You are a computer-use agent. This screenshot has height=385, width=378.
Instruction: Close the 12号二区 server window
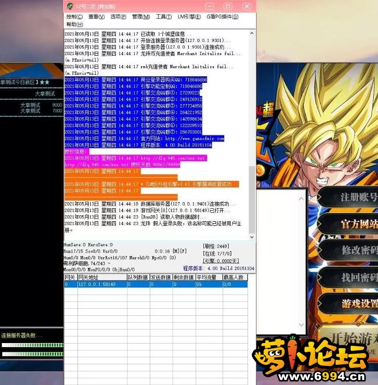pos(246,6)
